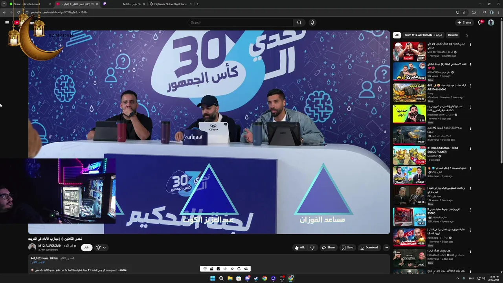Open options for Ark Descended video
Image resolution: width=503 pixels, height=283 pixels.
point(470,86)
